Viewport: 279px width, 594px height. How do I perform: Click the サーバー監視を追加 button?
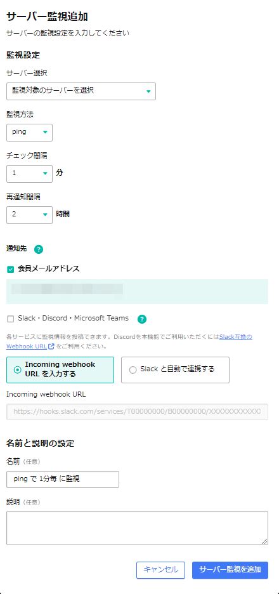click(230, 570)
